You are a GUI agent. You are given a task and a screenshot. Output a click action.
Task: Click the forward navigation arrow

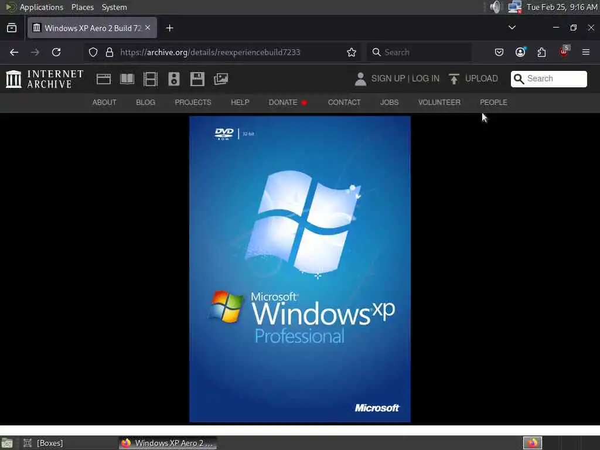[35, 52]
